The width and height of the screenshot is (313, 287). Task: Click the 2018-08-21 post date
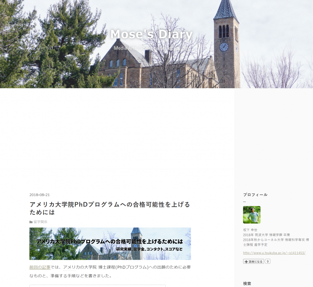coord(39,195)
